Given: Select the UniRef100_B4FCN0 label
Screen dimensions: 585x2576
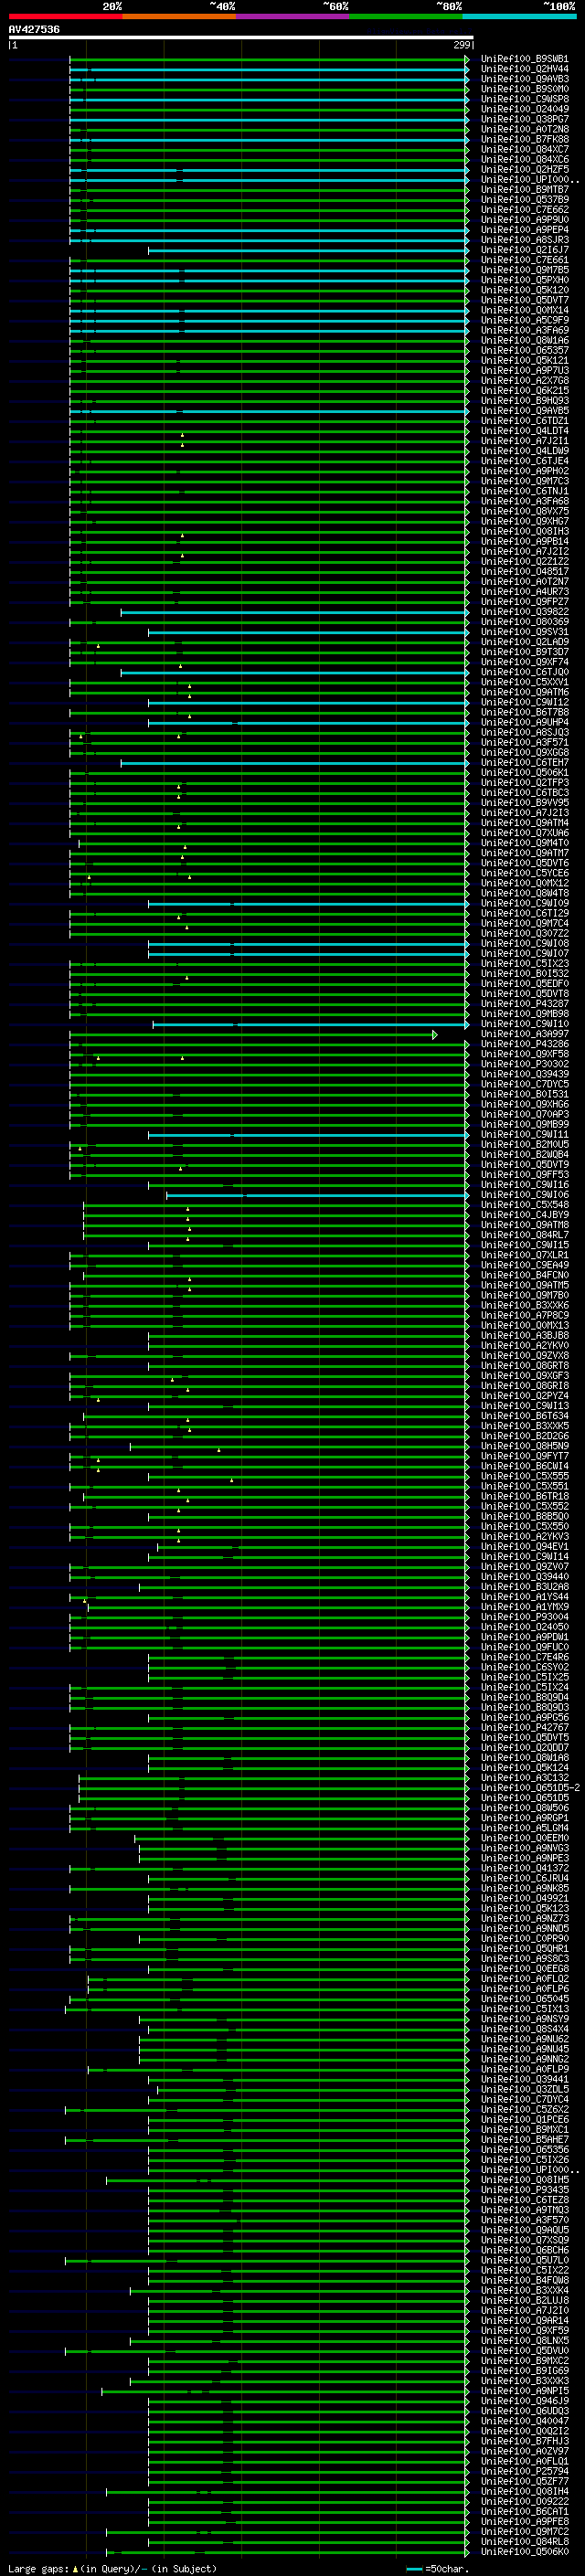Looking at the screenshot, I should pos(524,1275).
